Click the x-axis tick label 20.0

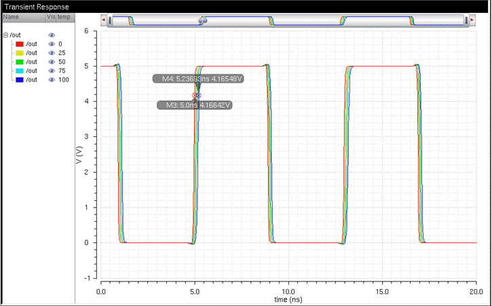pos(476,292)
